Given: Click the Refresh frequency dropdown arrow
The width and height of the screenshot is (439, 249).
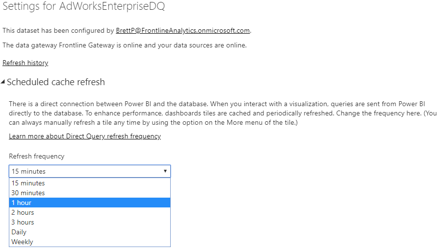Looking at the screenshot, I should pos(165,171).
